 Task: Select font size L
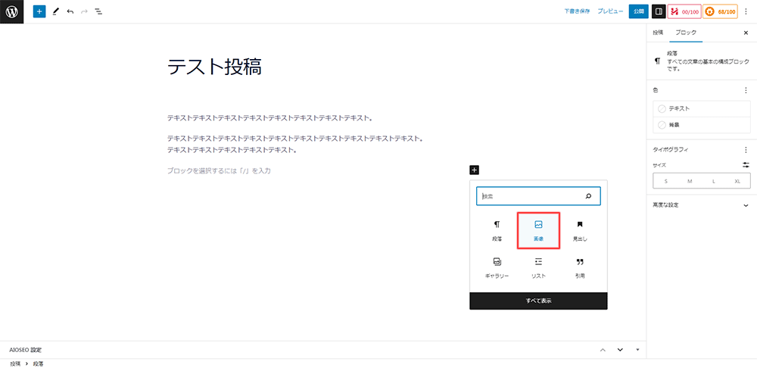714,181
